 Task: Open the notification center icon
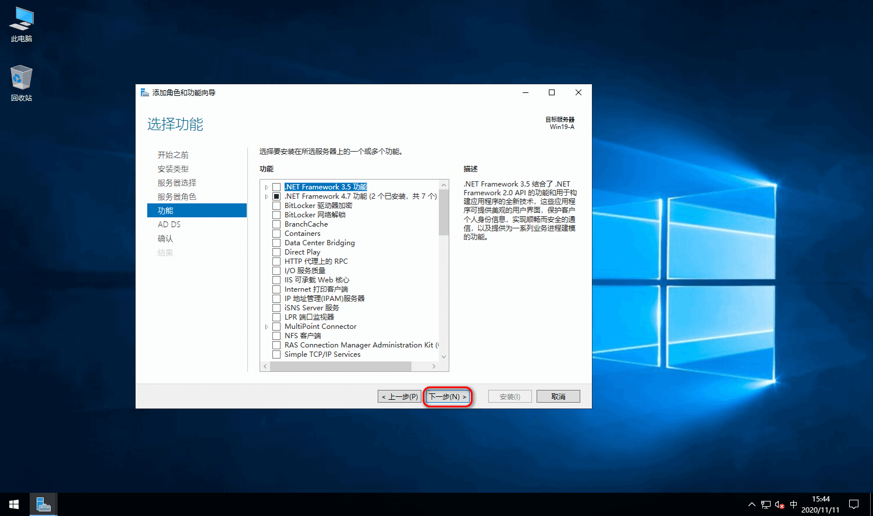point(854,504)
